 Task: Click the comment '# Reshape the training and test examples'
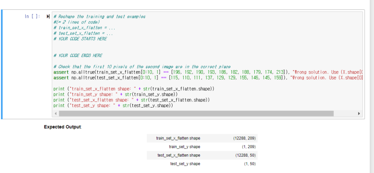[100, 17]
